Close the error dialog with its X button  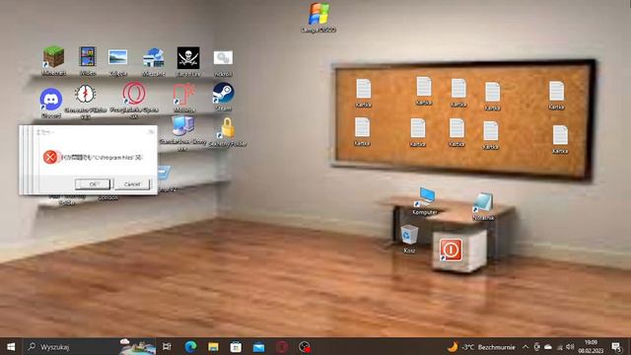point(151,131)
